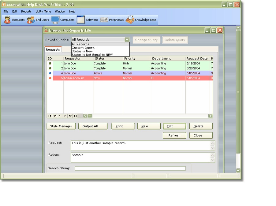
Task: Jump to last record navigation arrow
Action: [x=75, y=116]
